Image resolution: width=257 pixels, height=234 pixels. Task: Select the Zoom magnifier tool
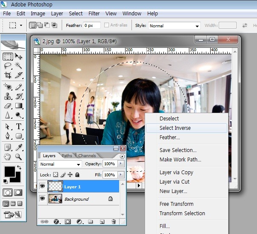coord(19,157)
